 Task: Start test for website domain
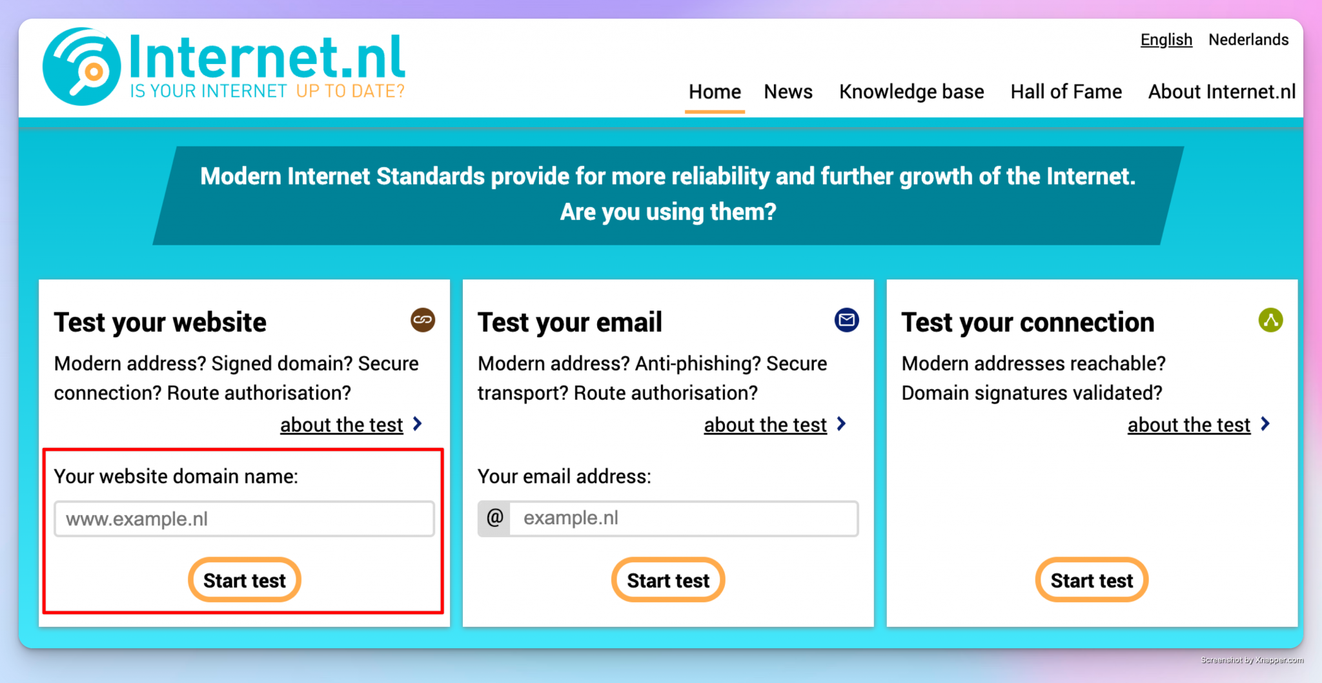[245, 580]
